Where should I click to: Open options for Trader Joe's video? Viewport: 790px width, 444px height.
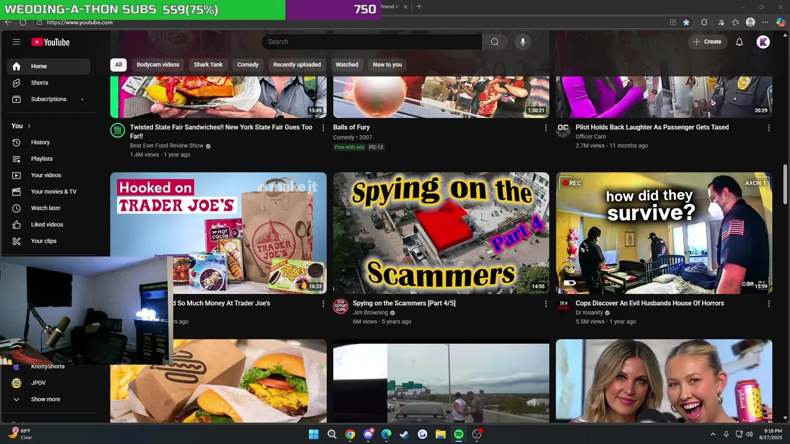323,303
